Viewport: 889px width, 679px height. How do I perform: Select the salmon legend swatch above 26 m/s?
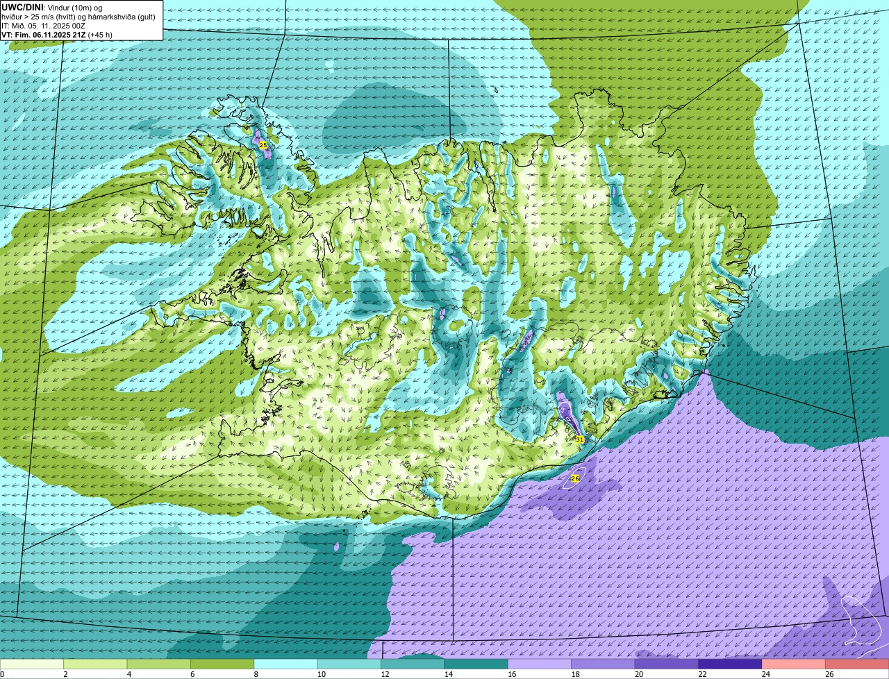point(858,664)
